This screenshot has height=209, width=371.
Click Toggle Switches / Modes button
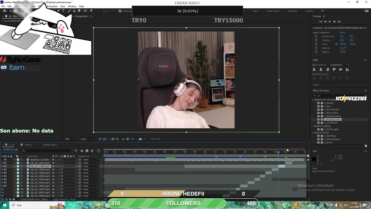[64, 199]
